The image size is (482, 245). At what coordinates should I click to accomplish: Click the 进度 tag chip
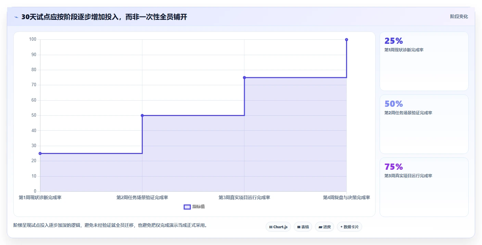click(324, 227)
